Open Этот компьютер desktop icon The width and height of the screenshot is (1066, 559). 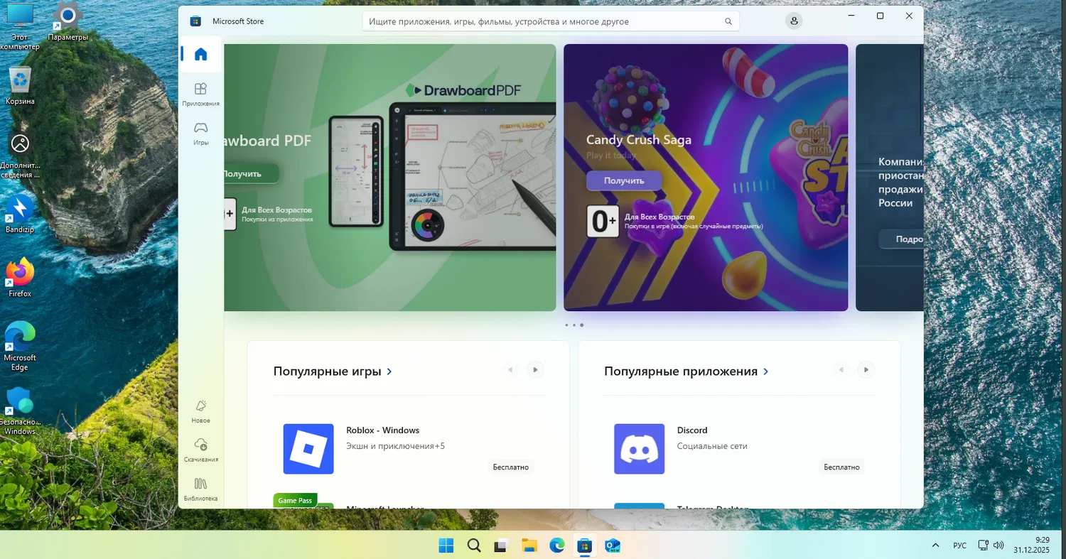click(20, 26)
